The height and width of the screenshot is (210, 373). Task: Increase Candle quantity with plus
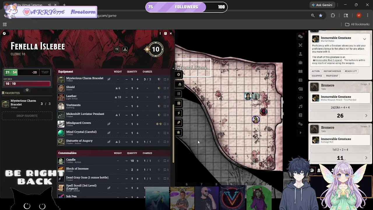point(138,161)
